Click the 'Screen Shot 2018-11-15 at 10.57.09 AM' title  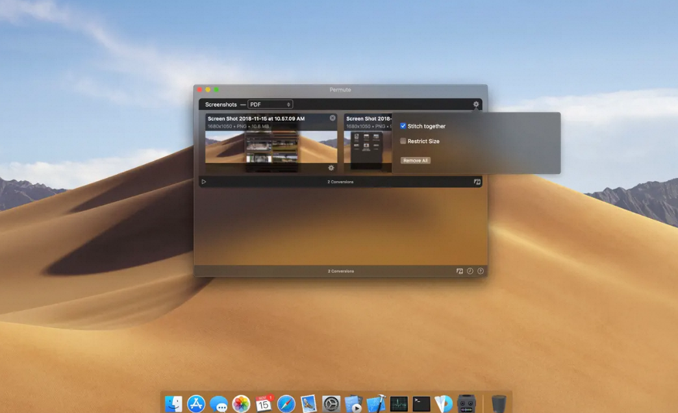pyautogui.click(x=256, y=118)
